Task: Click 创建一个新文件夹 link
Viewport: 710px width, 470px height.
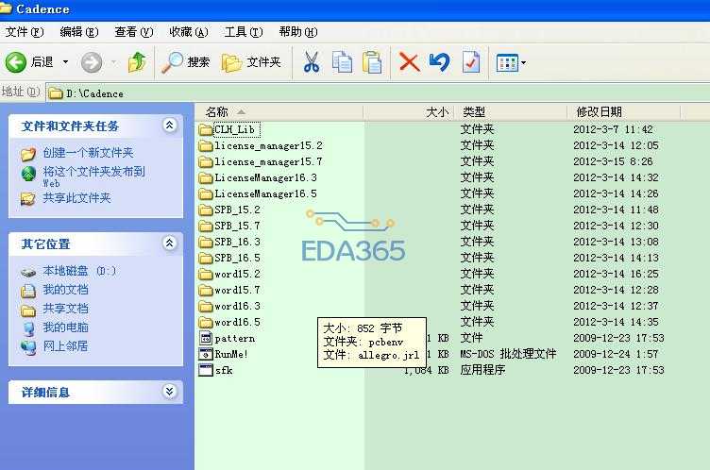Action: click(x=88, y=153)
